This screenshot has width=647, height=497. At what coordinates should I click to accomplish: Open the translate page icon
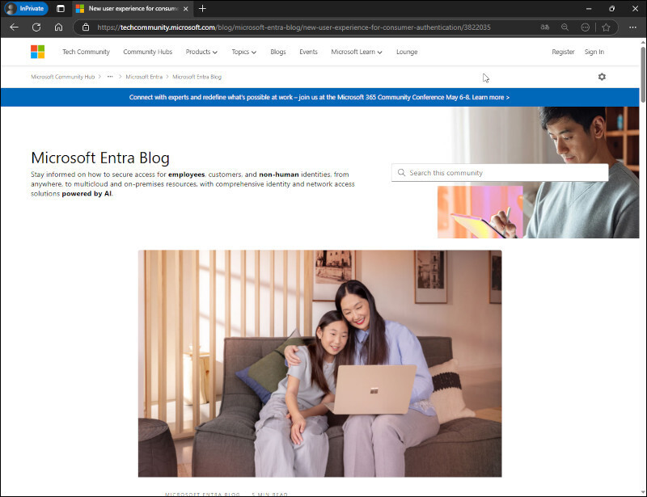(x=544, y=27)
